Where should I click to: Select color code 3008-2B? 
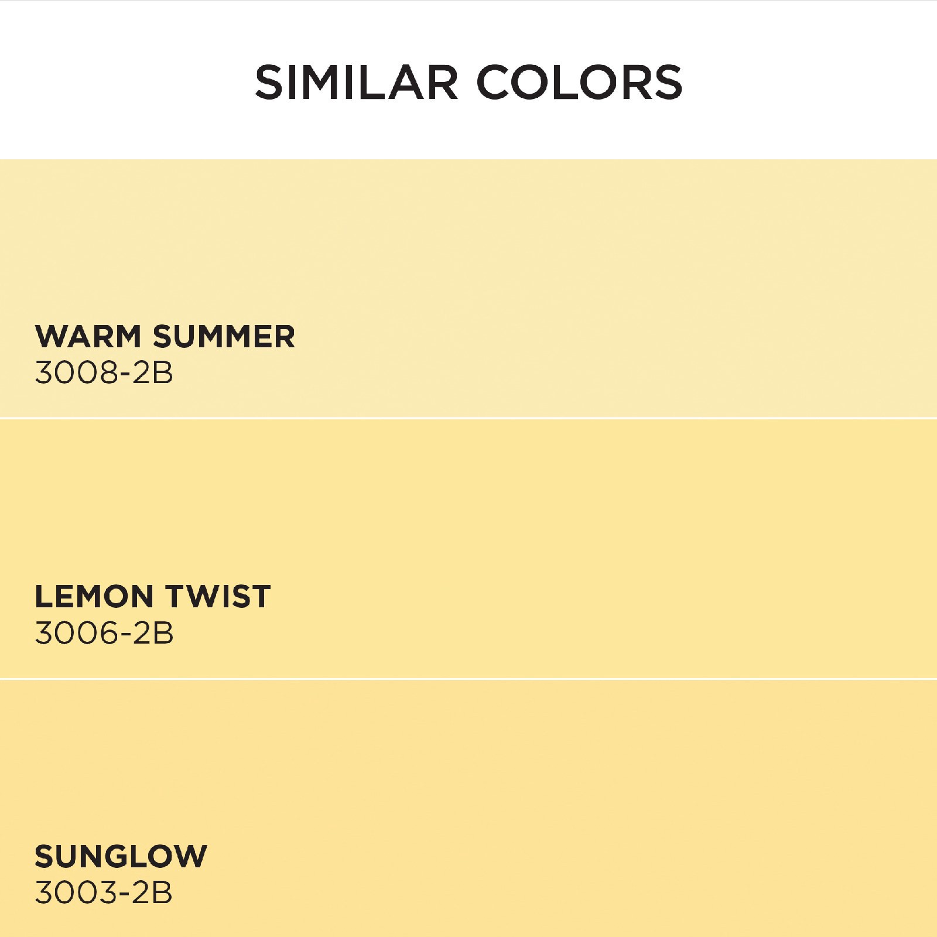click(104, 373)
